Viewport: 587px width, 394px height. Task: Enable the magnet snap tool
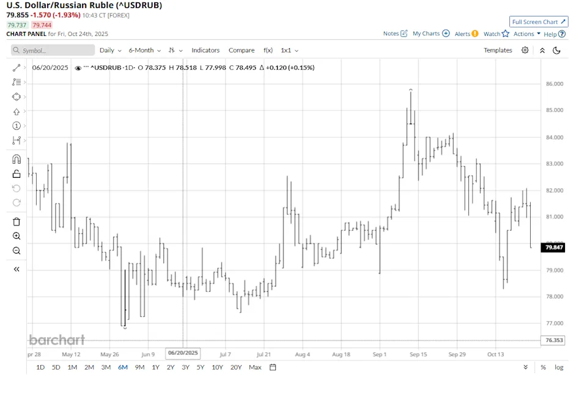tap(17, 159)
